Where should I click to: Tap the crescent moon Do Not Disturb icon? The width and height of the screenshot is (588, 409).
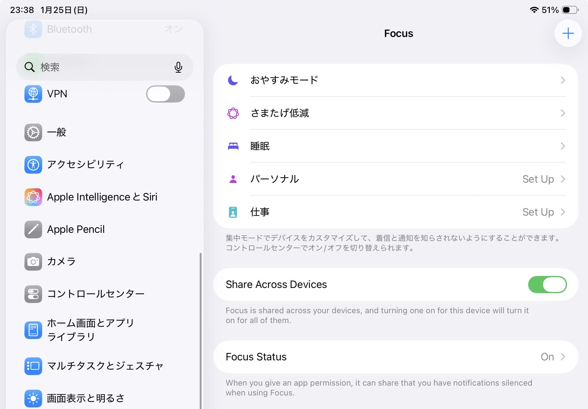pyautogui.click(x=233, y=80)
